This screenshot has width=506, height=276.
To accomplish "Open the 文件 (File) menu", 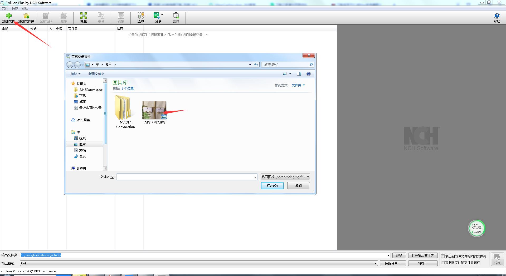I will (5, 8).
